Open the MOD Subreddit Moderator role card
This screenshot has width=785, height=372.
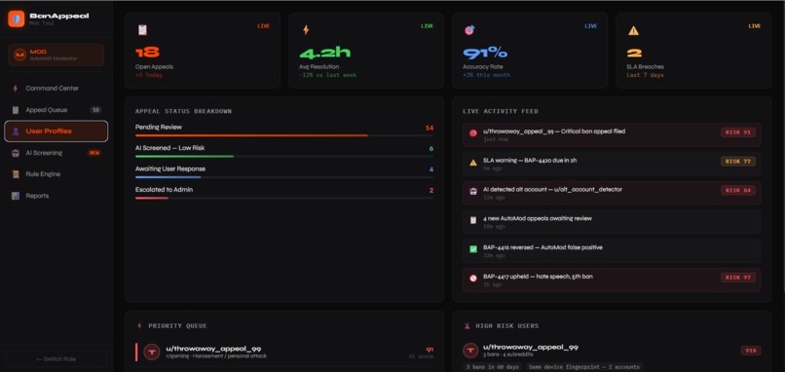pos(56,55)
